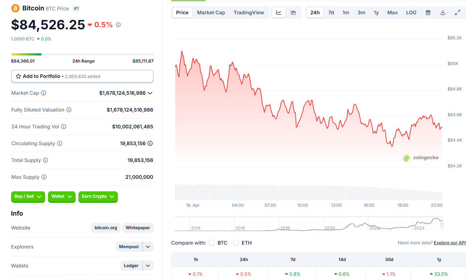This screenshot has height=280, width=468.
Task: Click the info icon beside 24 Hour Trading Vol
Action: (x=63, y=127)
